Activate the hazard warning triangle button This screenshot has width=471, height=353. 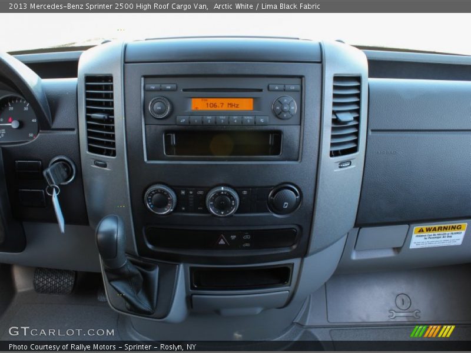pyautogui.click(x=222, y=241)
